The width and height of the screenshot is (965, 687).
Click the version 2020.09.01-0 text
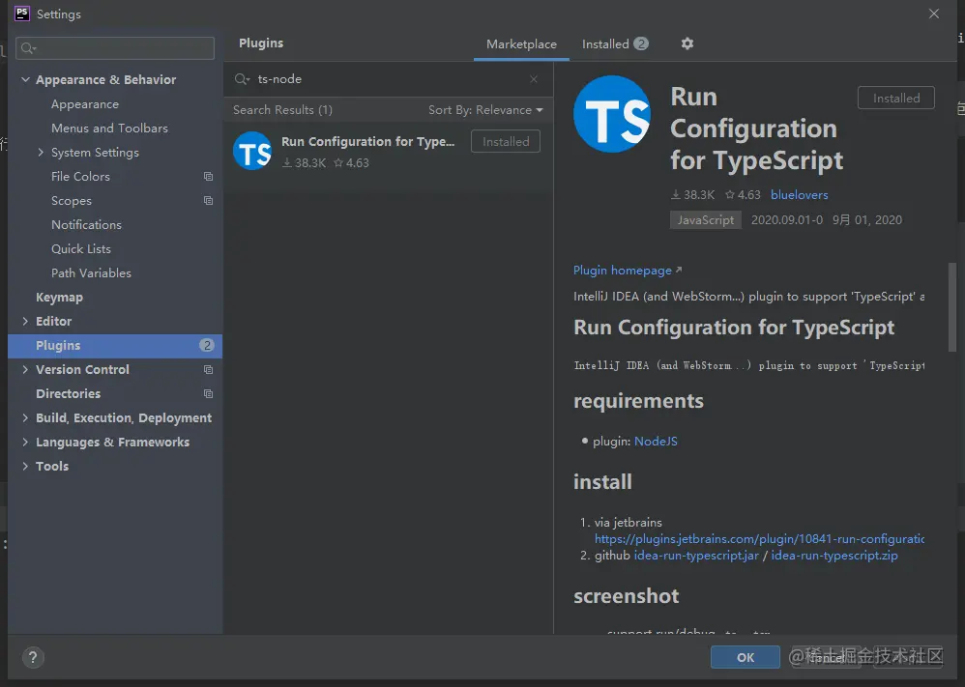(786, 220)
